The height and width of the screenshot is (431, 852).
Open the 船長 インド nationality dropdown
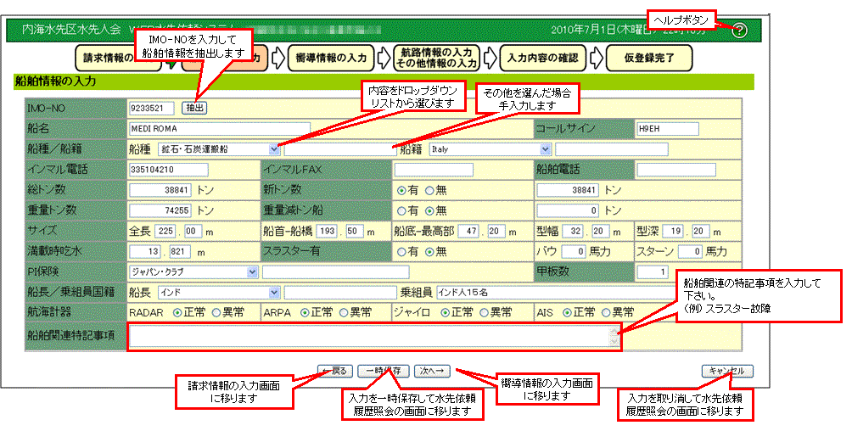coord(273,293)
